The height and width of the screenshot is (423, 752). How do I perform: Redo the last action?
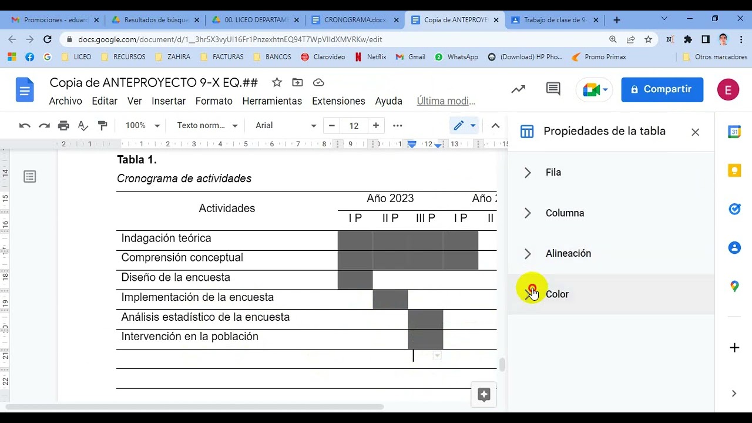[x=44, y=126]
